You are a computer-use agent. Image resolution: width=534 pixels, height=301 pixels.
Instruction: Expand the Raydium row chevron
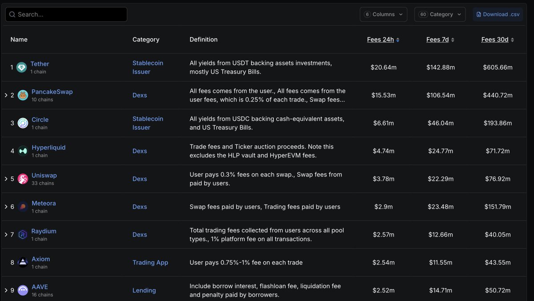click(6, 235)
